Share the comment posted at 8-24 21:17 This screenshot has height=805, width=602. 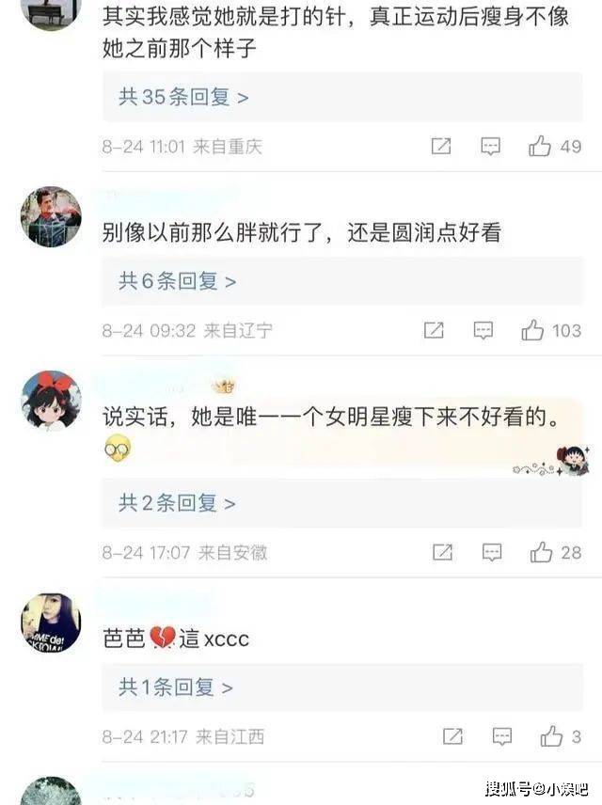[452, 736]
